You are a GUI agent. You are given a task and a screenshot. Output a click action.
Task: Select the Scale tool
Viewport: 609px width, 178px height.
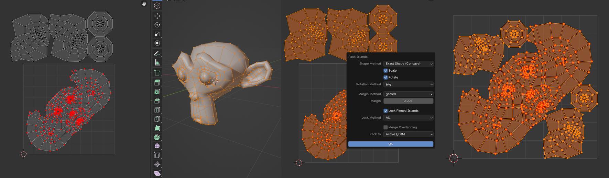(x=157, y=34)
